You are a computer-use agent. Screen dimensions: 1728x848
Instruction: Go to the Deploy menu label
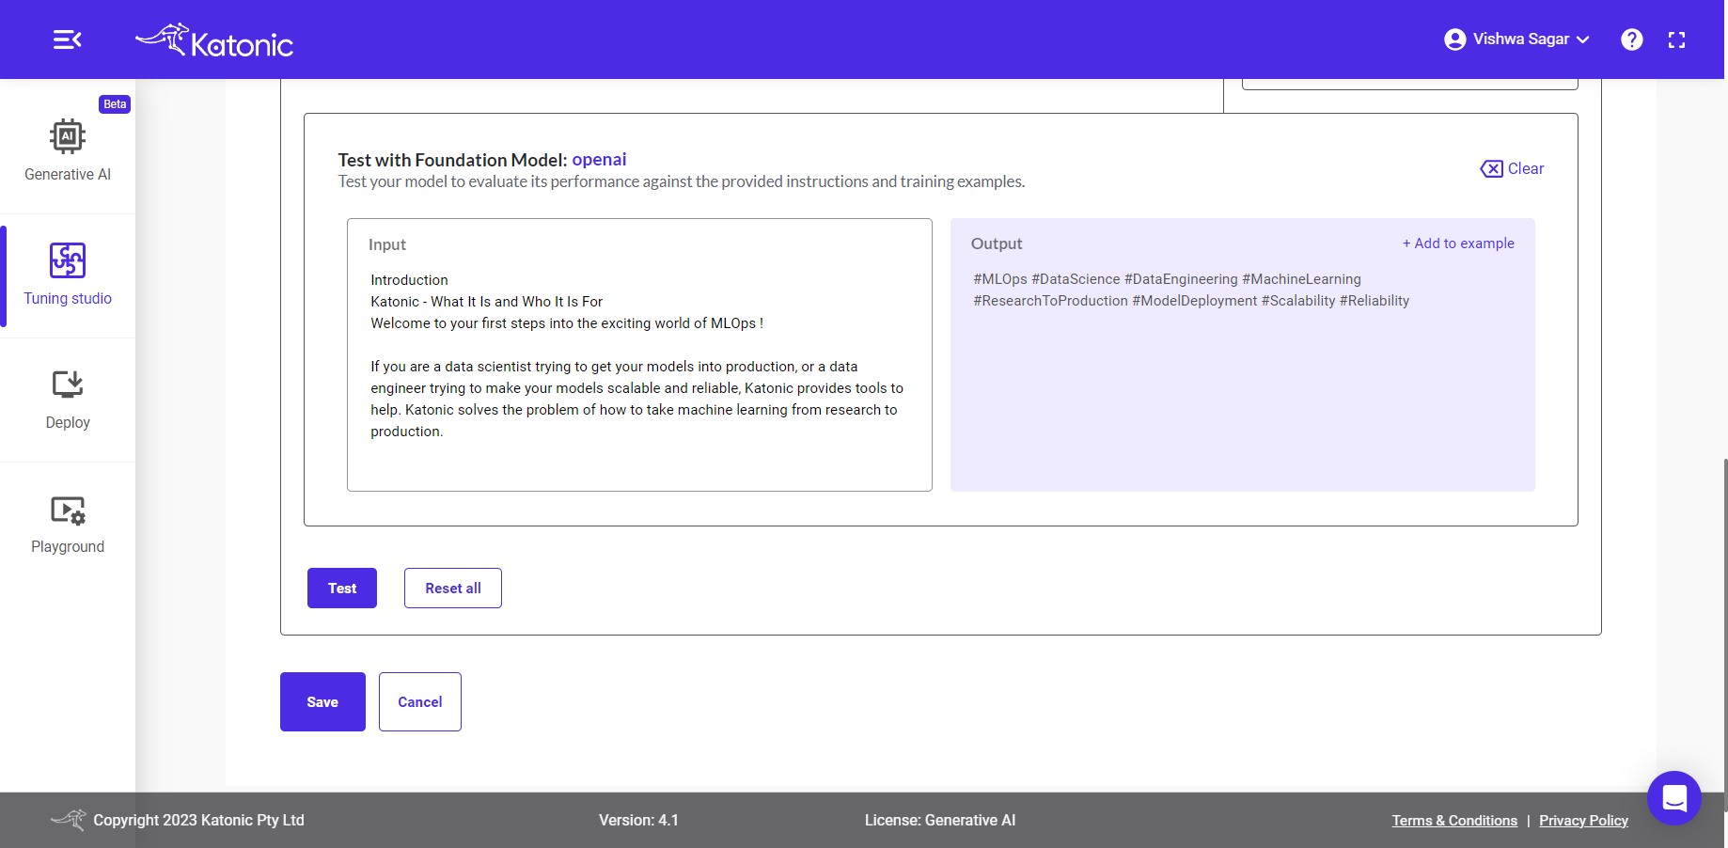click(68, 422)
